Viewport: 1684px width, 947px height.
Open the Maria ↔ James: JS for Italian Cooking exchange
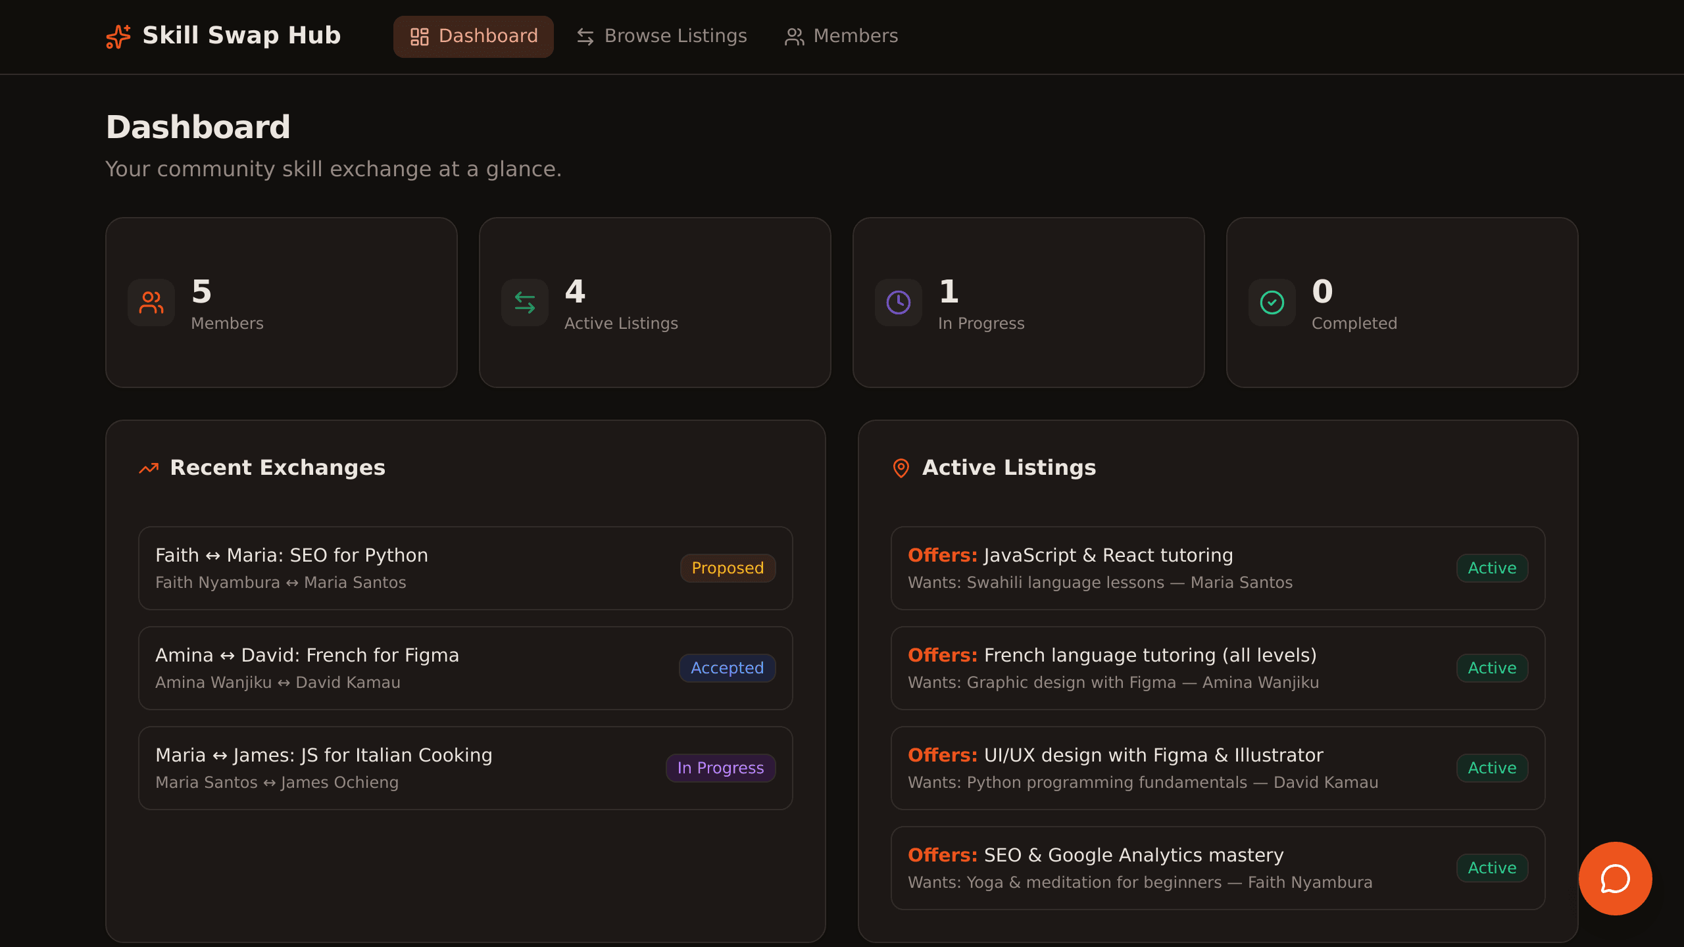466,768
